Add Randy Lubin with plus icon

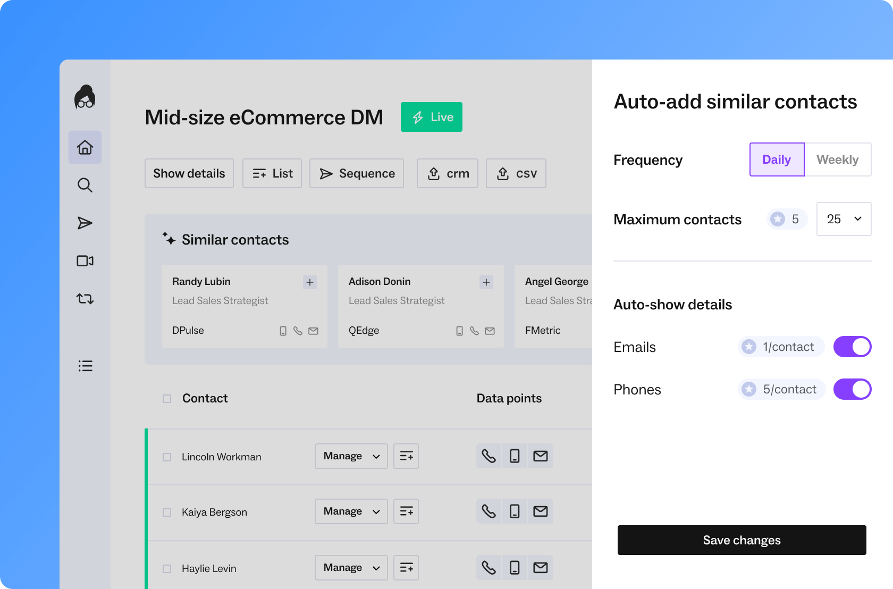310,282
